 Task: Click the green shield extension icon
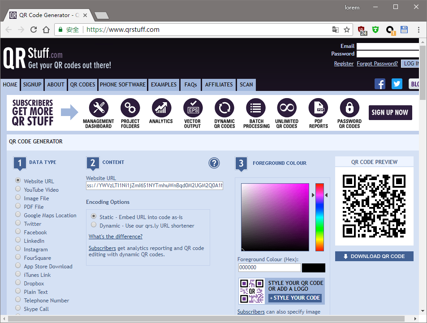point(375,30)
